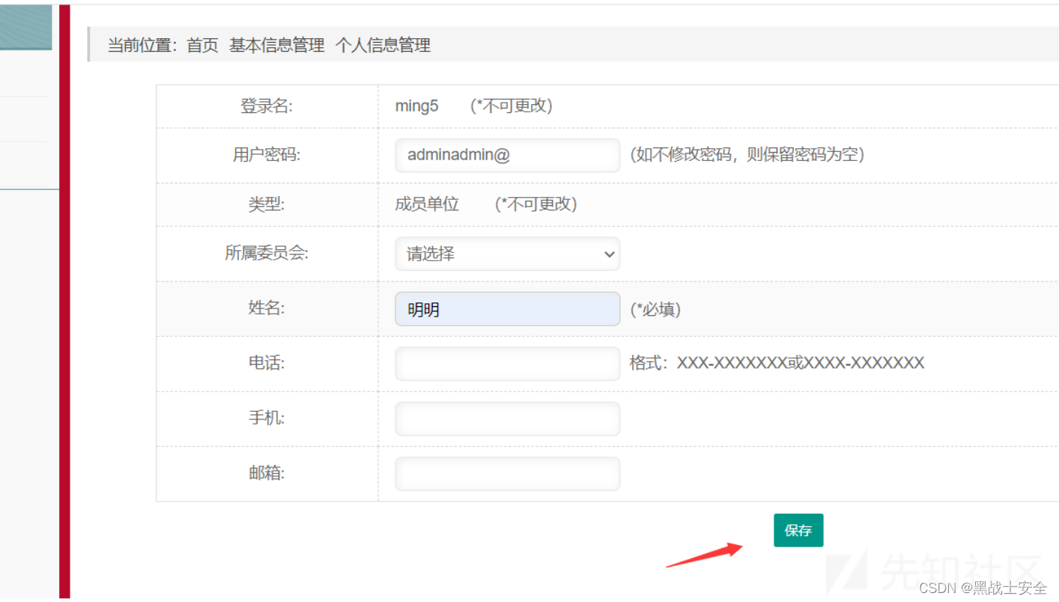Go to 首页 in breadcrumb
1059x602 pixels.
pos(202,45)
